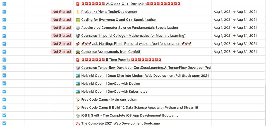Click the dice icon beside Tensorflow Developer

pyautogui.click(x=78, y=68)
